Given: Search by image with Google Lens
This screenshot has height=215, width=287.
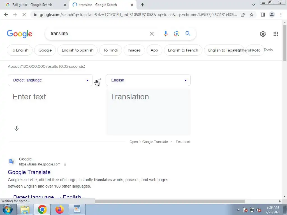Looking at the screenshot, I should [177, 34].
